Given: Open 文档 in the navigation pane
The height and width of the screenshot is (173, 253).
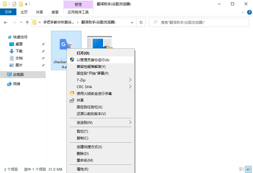Looking at the screenshot, I should pos(19,58).
